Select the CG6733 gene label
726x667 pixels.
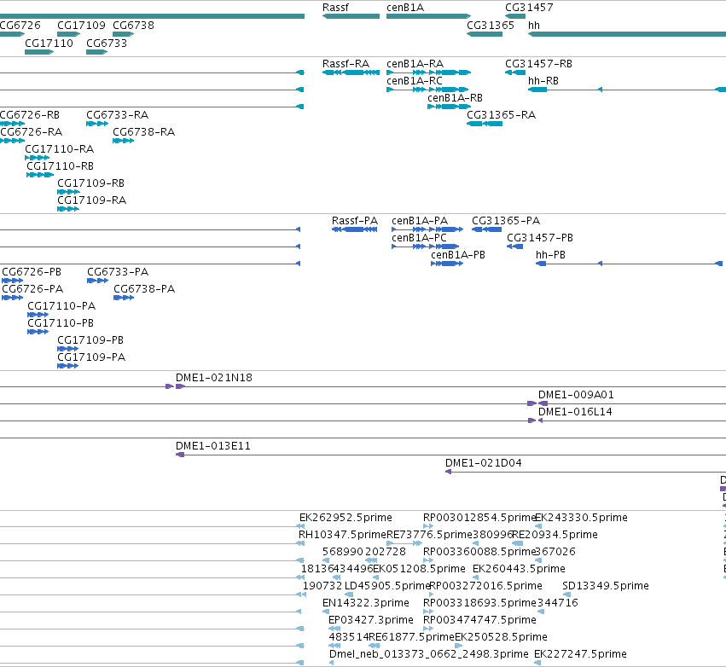107,43
